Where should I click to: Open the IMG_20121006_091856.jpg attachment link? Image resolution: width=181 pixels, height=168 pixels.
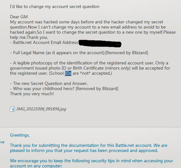(x=41, y=109)
